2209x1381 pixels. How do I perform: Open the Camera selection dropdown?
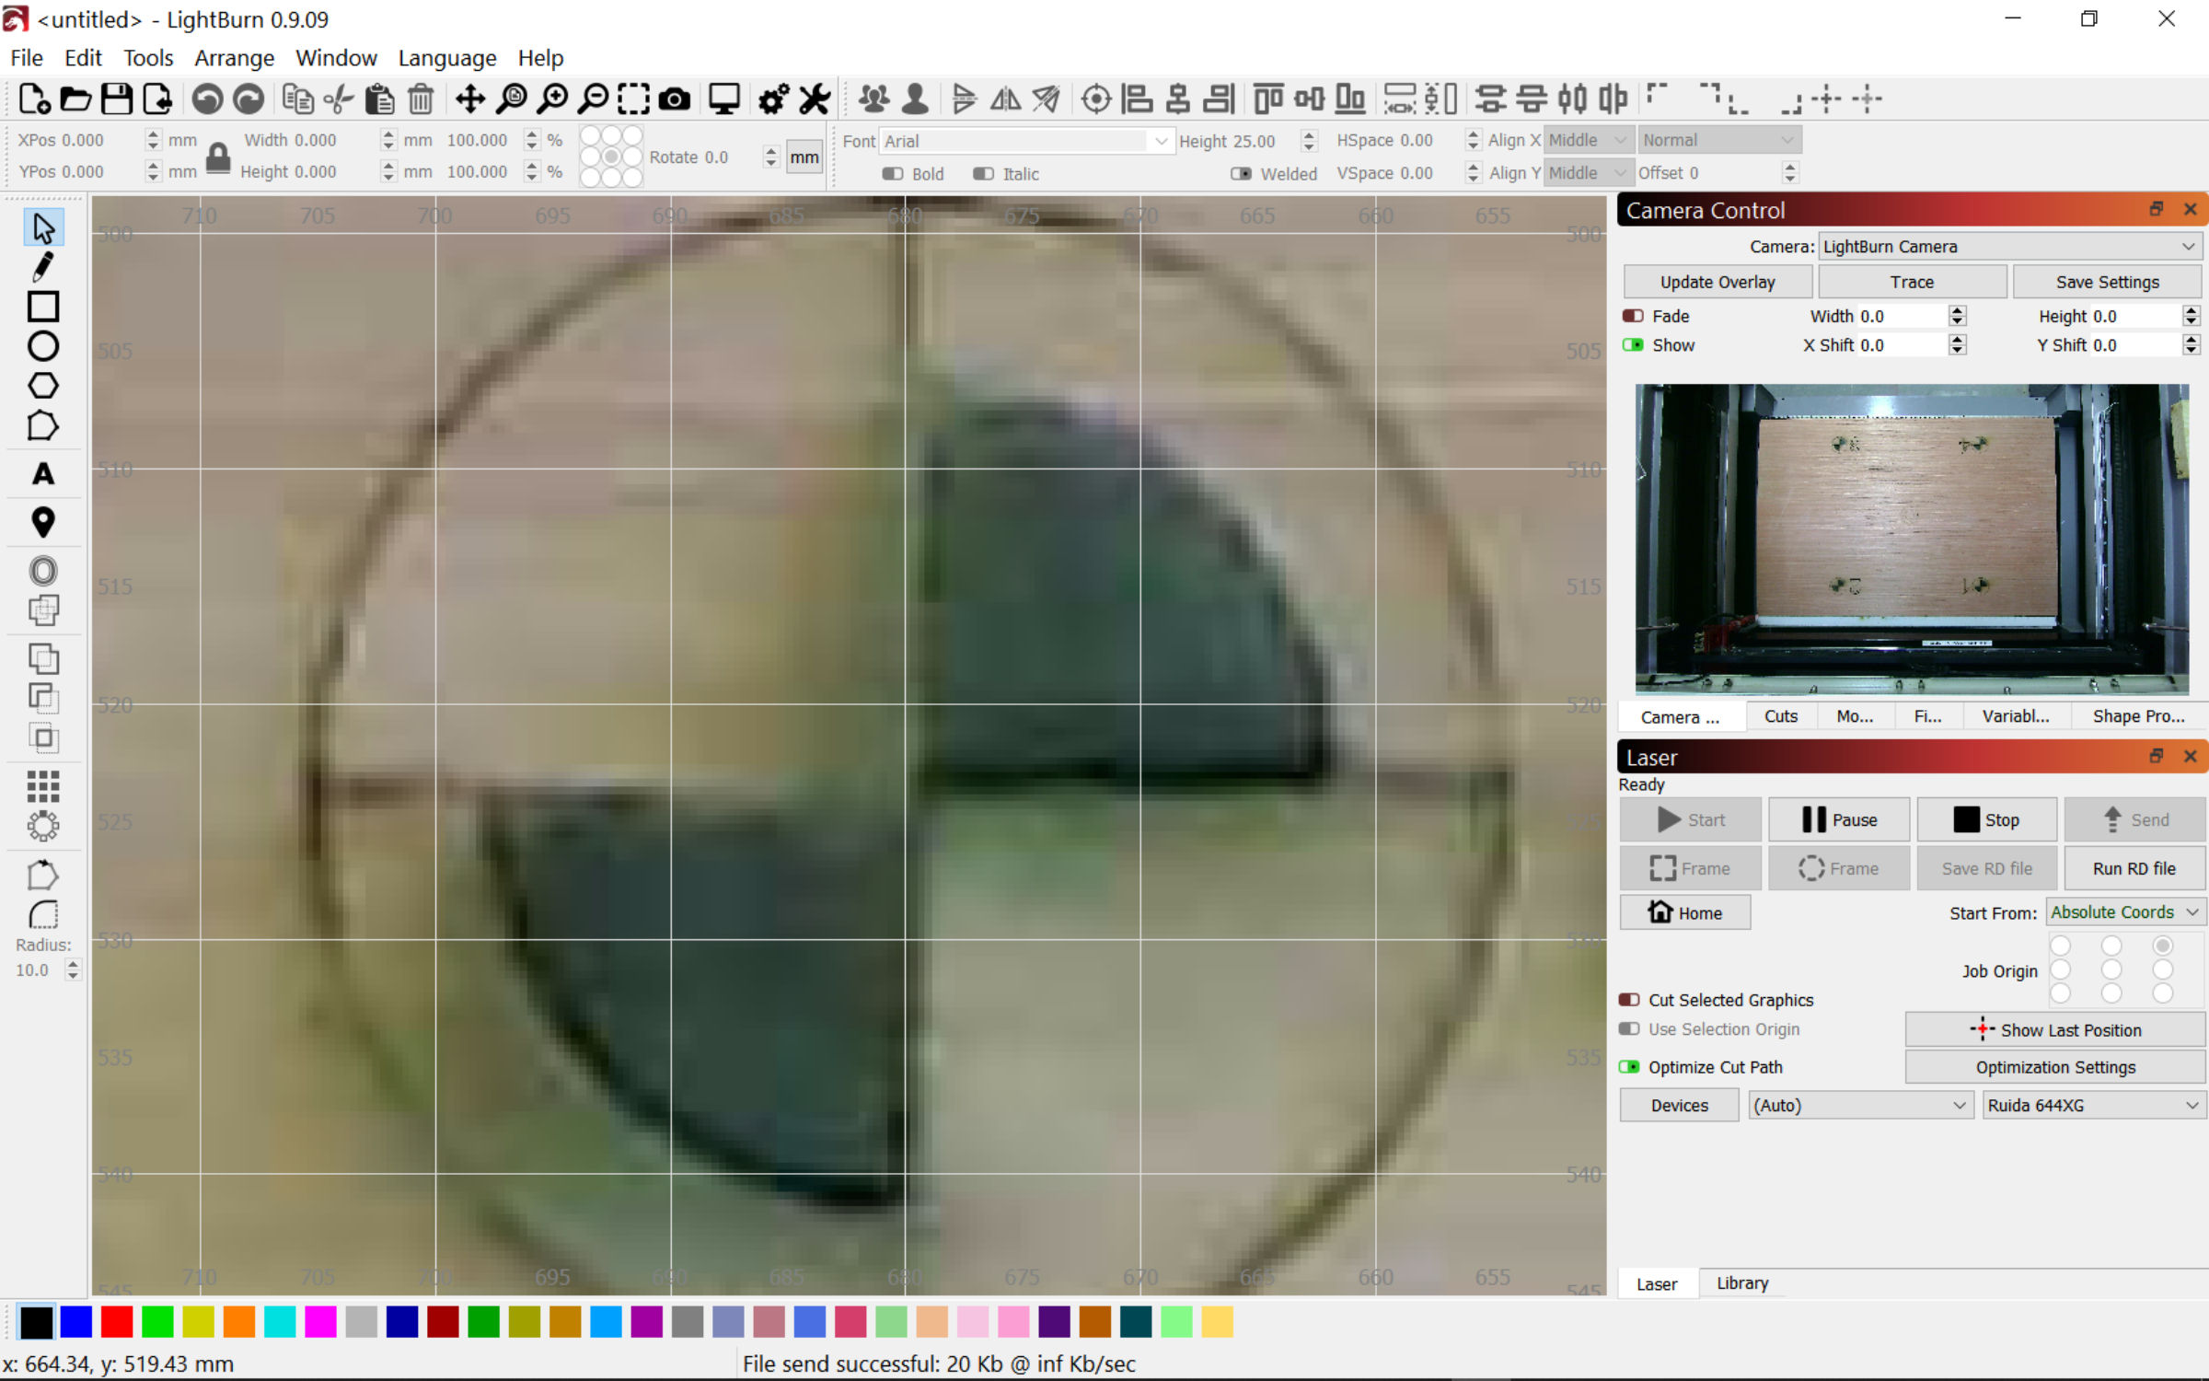(x=2009, y=246)
